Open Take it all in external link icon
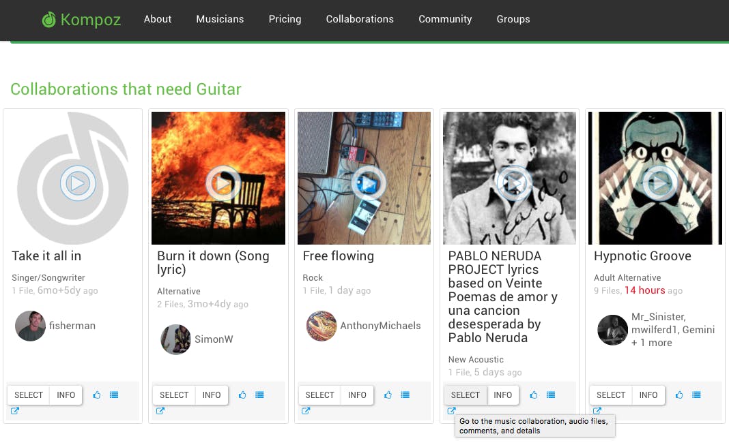Screen dimensions: 729x447 tap(15, 411)
